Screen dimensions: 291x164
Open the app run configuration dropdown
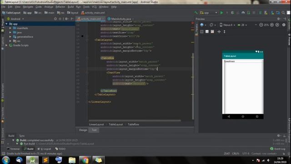click(209, 13)
